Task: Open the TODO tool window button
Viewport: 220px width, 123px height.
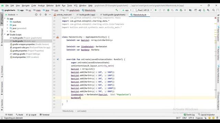Action: [9, 115]
